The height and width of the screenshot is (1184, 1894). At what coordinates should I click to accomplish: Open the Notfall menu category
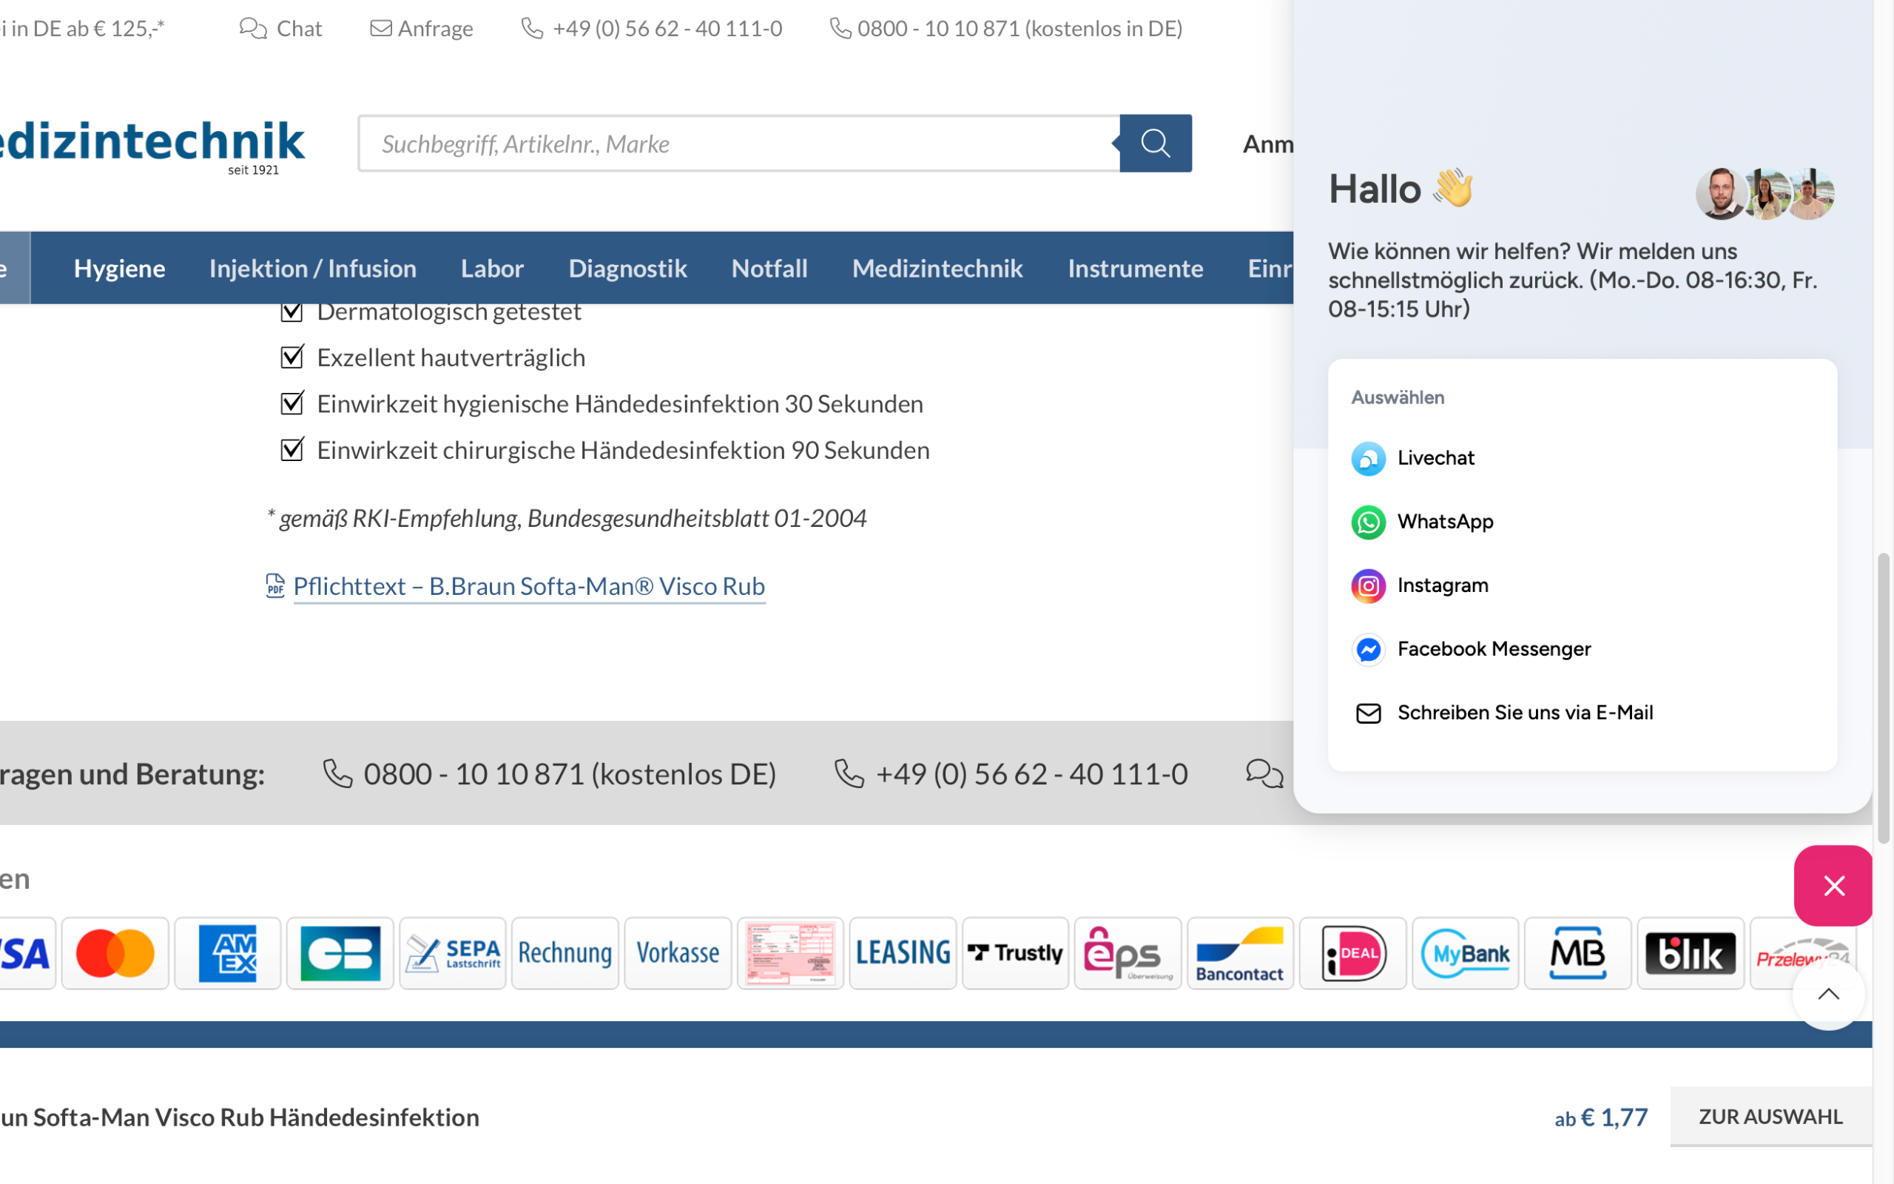point(769,268)
